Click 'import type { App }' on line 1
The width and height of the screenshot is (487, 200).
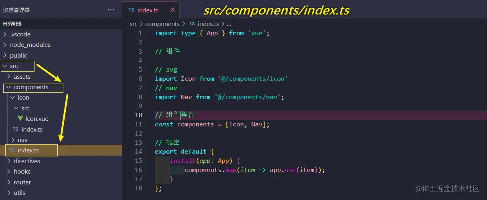(190, 33)
